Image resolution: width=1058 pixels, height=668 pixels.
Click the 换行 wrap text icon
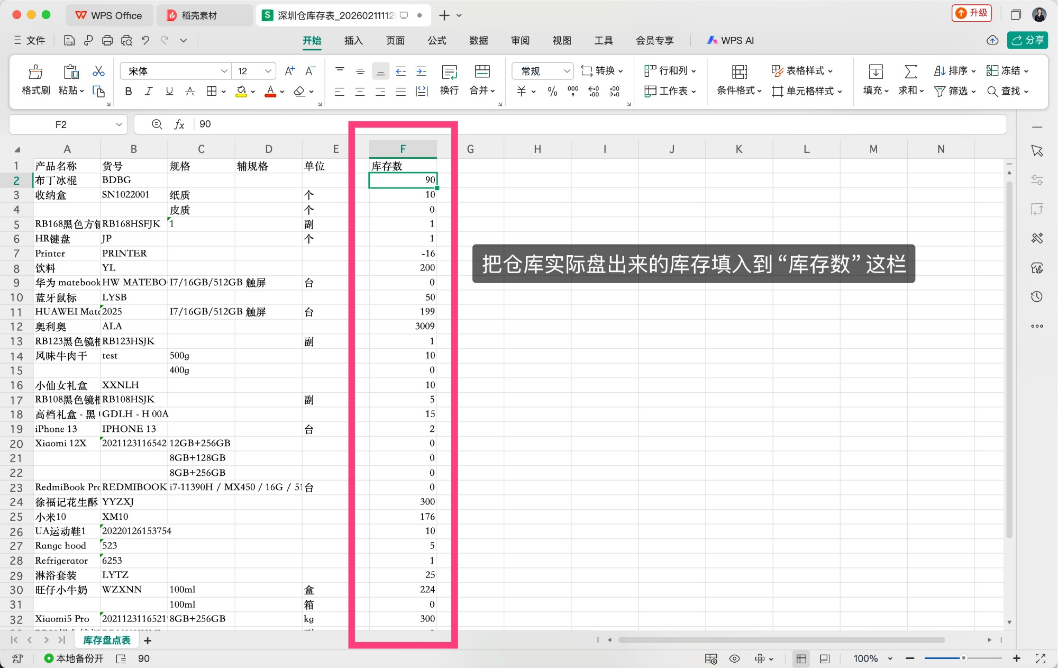[x=449, y=79]
